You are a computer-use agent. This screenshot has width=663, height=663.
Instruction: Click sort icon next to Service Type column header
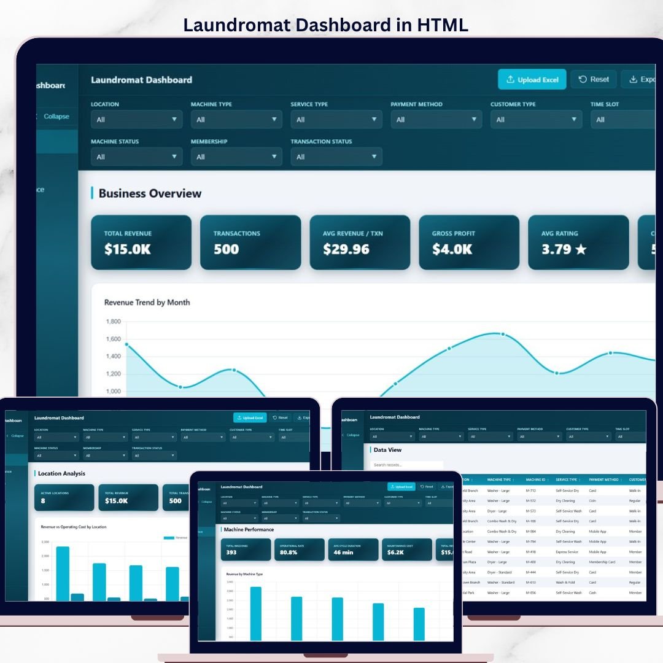pos(581,480)
